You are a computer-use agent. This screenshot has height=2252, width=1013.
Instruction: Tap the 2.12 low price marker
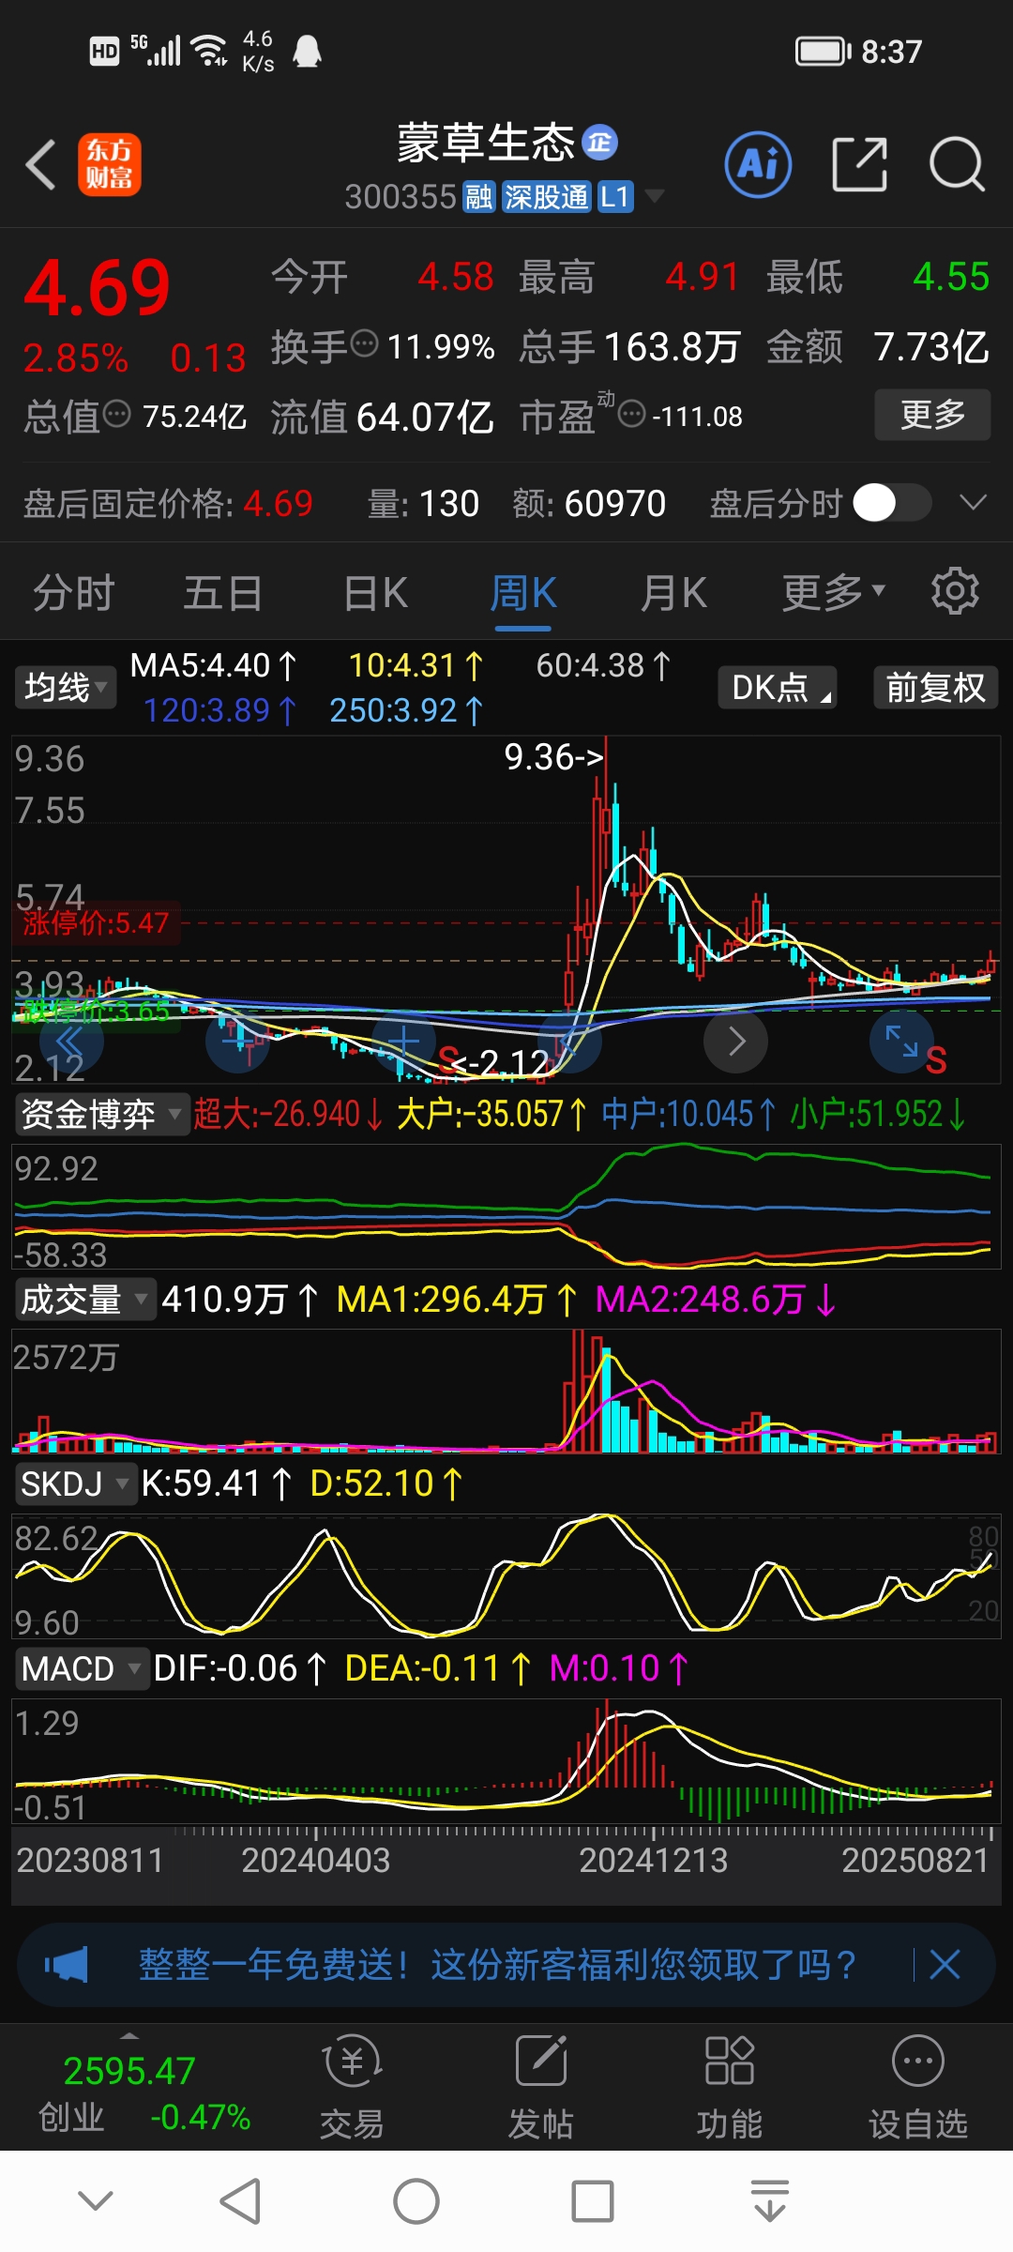501,1063
